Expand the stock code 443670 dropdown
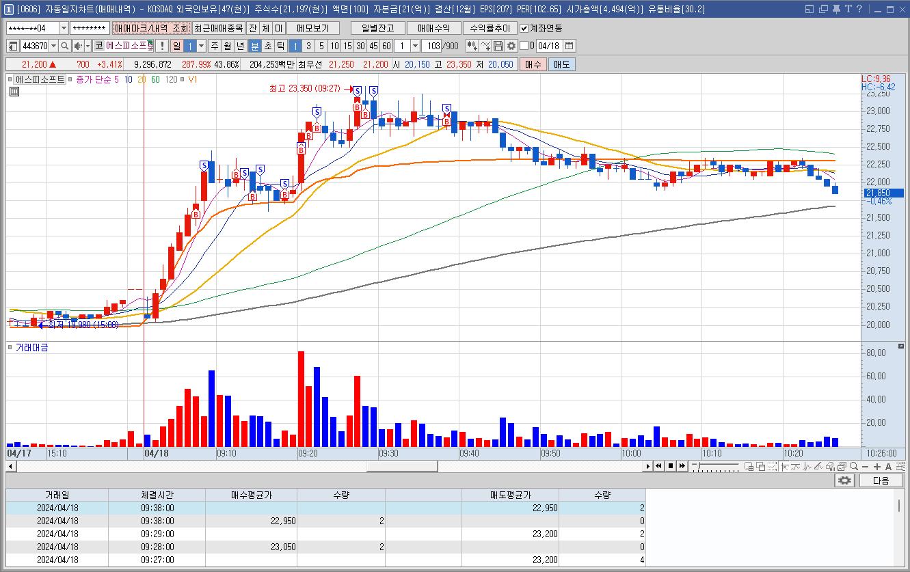Screen dimensions: 910x572 tap(53, 46)
